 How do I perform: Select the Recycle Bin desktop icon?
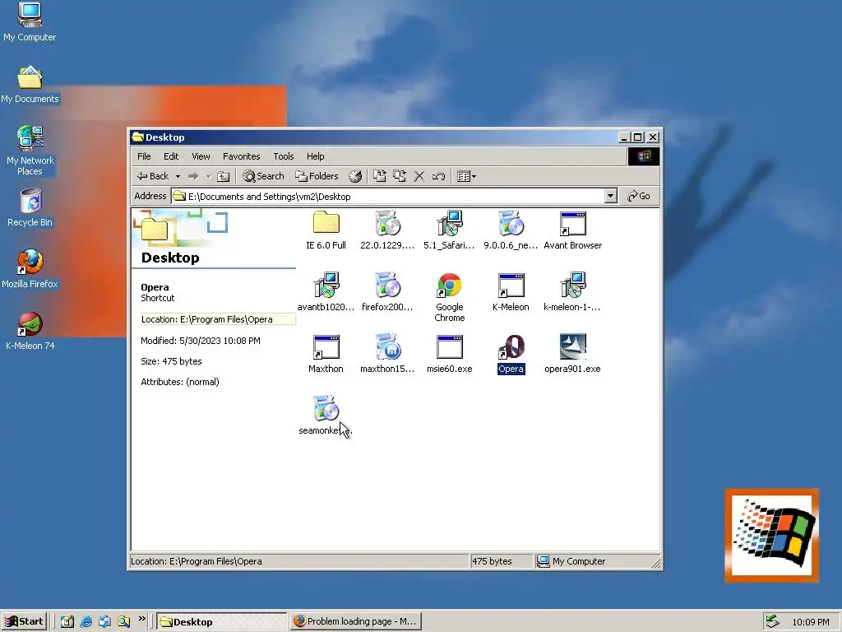[x=30, y=207]
